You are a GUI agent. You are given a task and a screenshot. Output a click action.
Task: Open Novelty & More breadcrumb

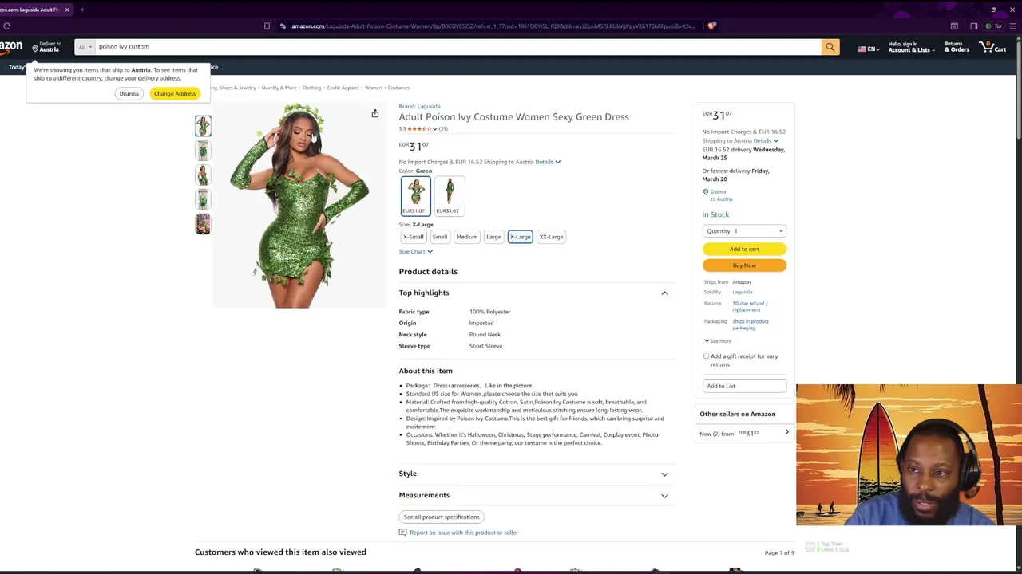click(279, 88)
